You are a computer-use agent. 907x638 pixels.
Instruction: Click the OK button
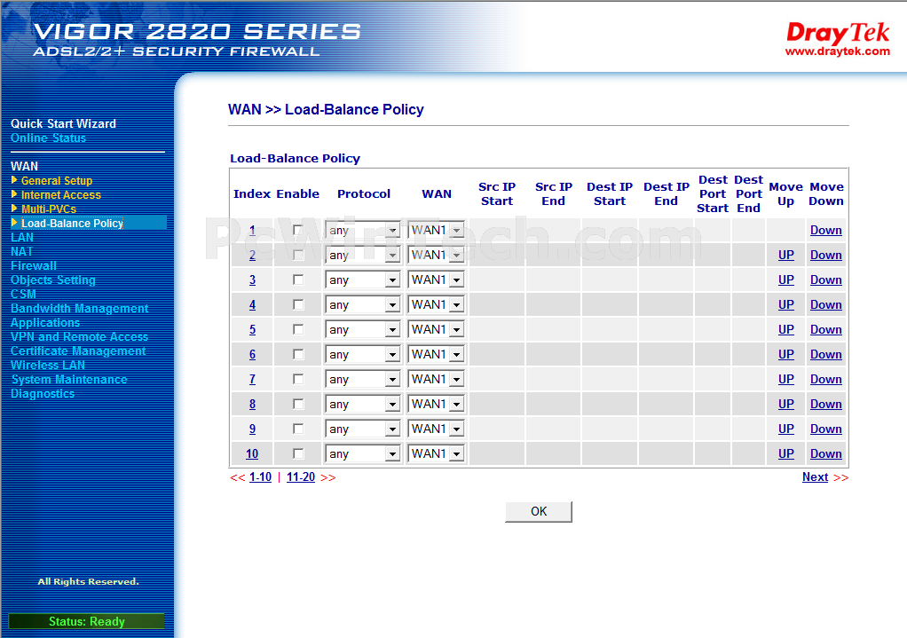tap(539, 511)
